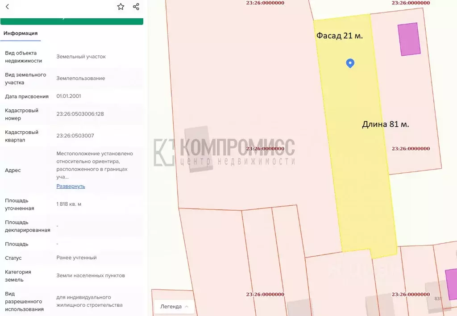Click the Площадь уточненная value 1 818 кв. м

point(70,204)
